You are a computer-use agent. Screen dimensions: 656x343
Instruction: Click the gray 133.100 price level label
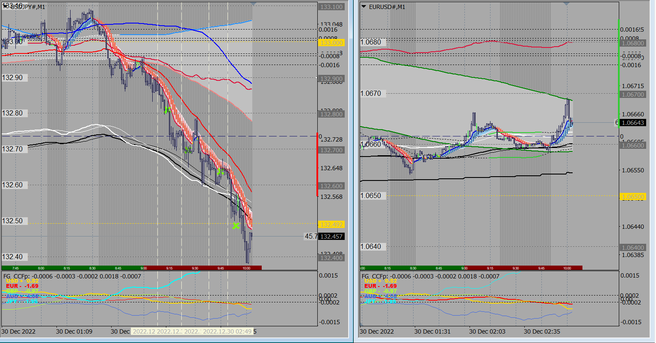[332, 7]
